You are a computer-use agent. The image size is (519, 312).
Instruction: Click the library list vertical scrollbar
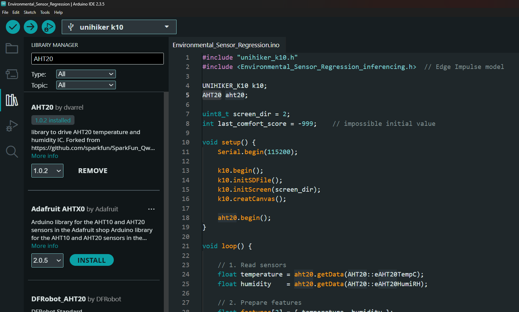(x=166, y=202)
